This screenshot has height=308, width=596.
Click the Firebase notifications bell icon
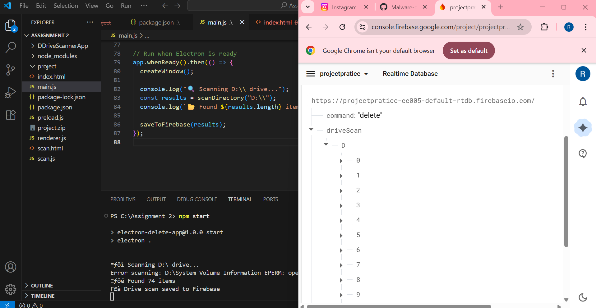[x=583, y=102]
